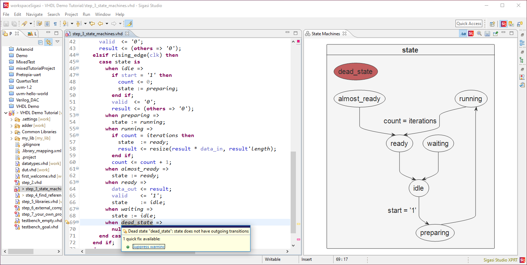Click the Sigasi icon in State Machines toolbar
This screenshot has width=527, height=265.
point(471,33)
